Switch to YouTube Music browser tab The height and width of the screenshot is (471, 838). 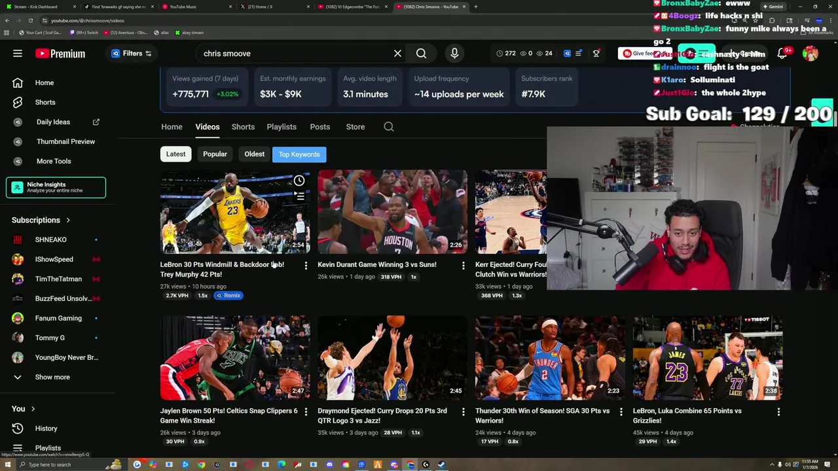[x=196, y=7]
